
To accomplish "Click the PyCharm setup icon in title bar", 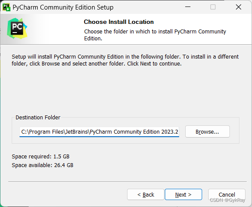I will pos(7,7).
